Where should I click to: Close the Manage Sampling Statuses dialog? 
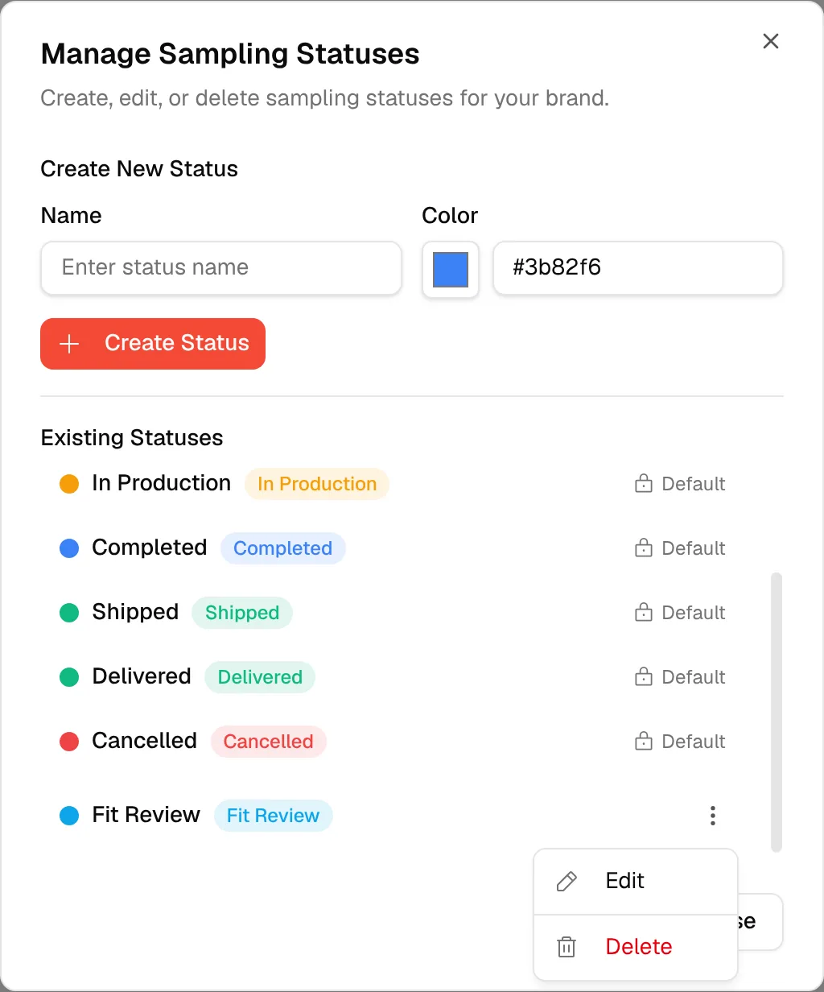click(x=771, y=41)
